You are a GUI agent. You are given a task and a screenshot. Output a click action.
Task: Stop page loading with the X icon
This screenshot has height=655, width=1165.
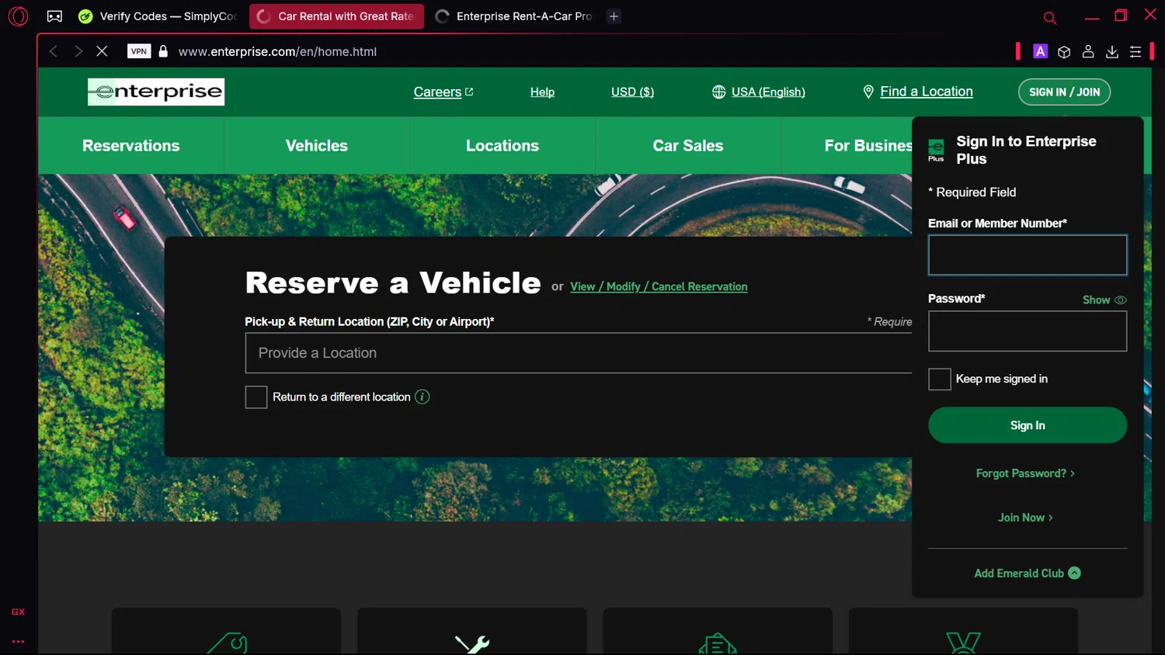[102, 51]
